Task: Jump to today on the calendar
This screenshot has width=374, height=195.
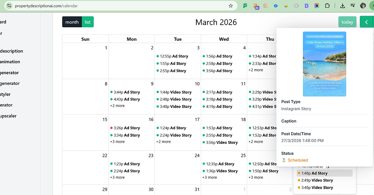Action: point(347,22)
